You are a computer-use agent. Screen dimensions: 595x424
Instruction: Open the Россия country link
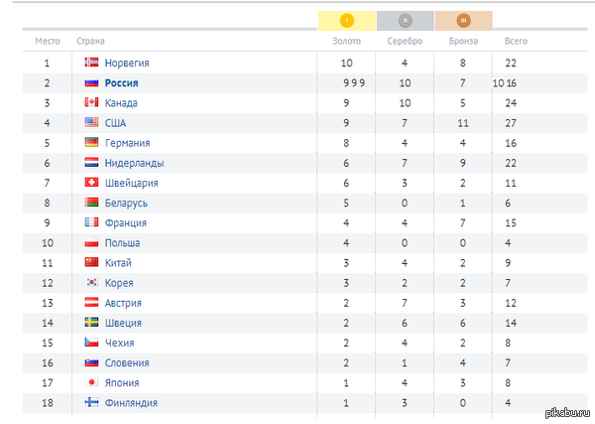pos(121,82)
